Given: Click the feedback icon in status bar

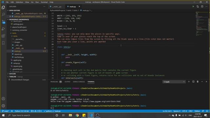Looking at the screenshot, I should pos(203,111).
